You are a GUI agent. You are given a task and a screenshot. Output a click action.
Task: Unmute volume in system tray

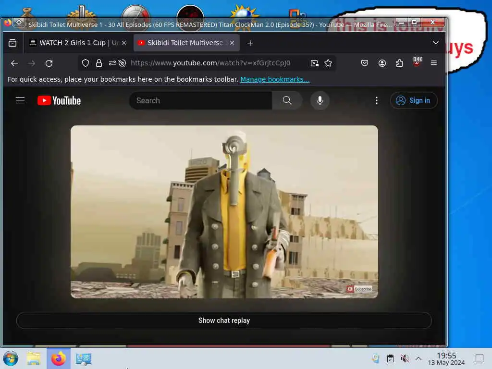tap(405, 358)
